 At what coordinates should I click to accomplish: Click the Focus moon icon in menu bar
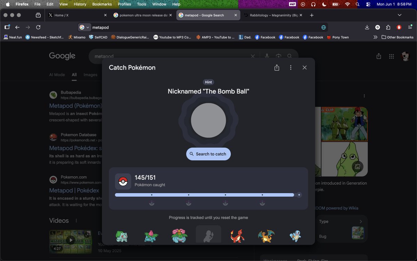[x=324, y=4]
